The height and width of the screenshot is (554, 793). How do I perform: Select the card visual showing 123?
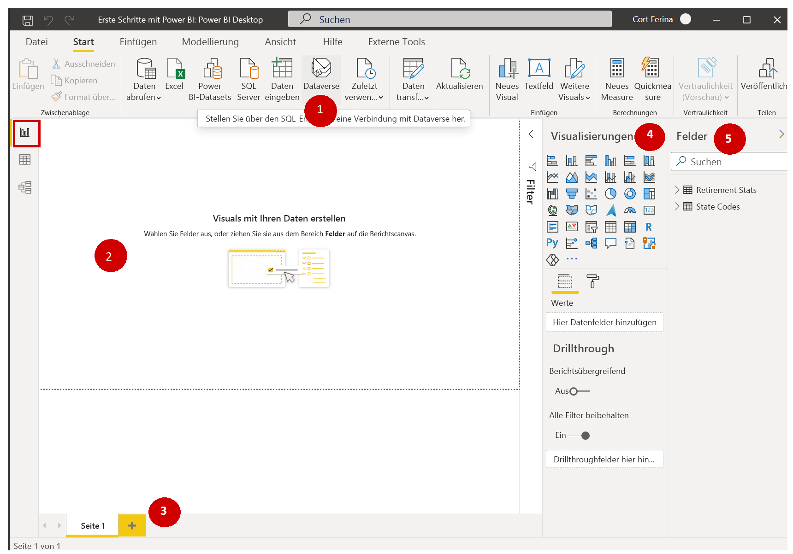tap(649, 210)
